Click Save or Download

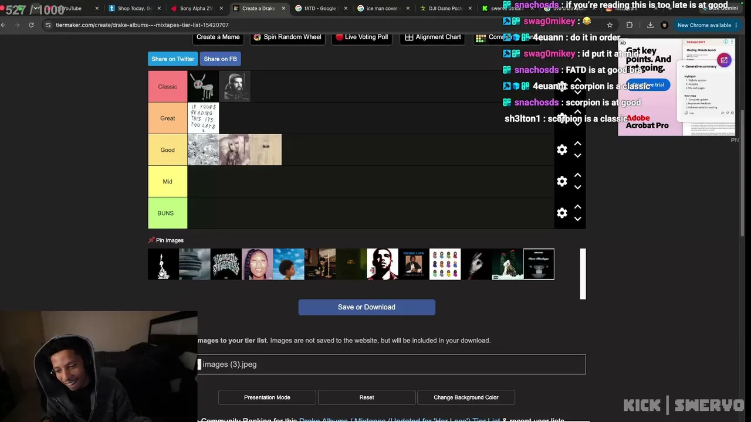(x=367, y=307)
